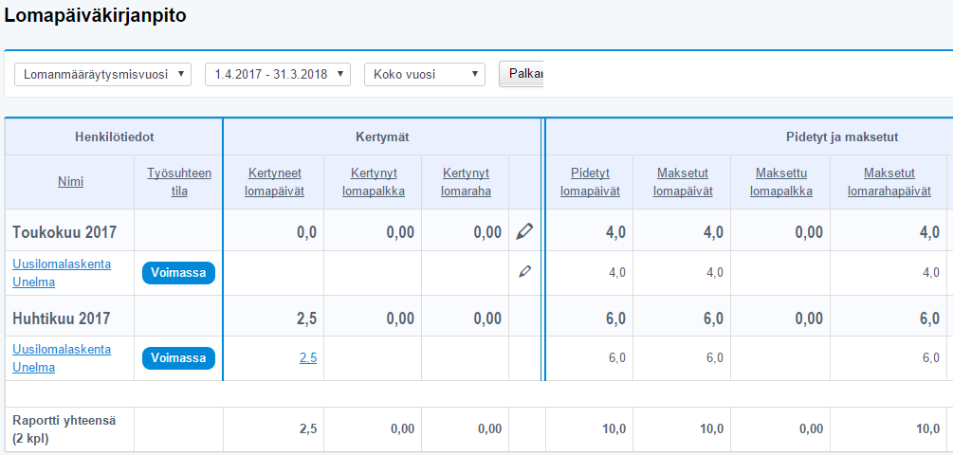Sort by Työsuhteen tila column header

click(179, 181)
